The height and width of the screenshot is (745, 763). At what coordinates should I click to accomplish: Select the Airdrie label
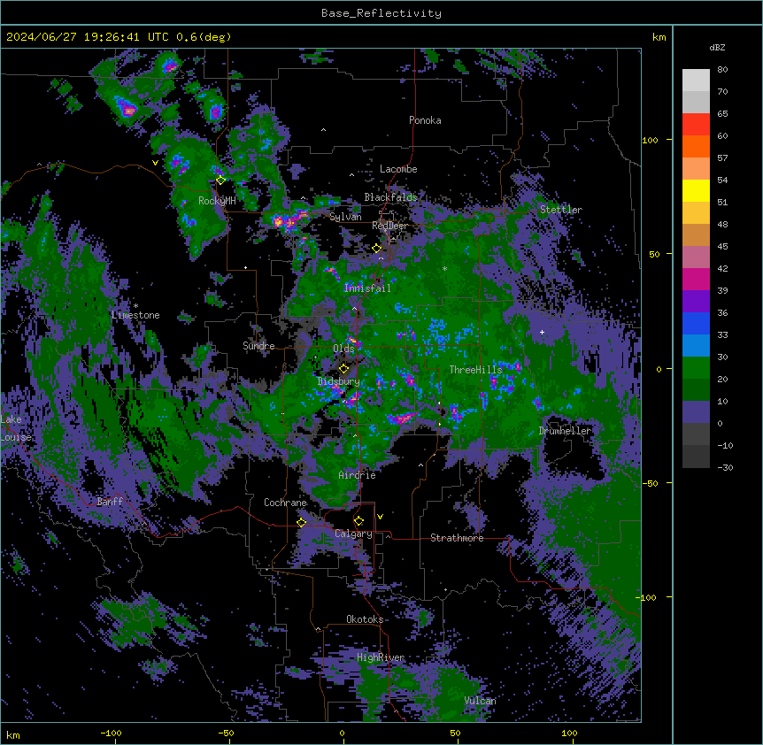[358, 475]
